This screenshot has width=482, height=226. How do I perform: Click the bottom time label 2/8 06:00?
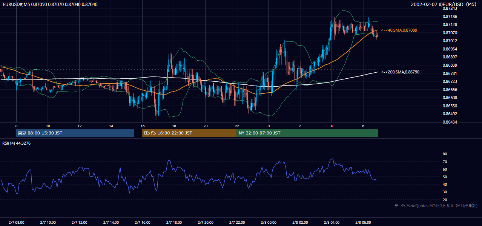click(x=363, y=223)
